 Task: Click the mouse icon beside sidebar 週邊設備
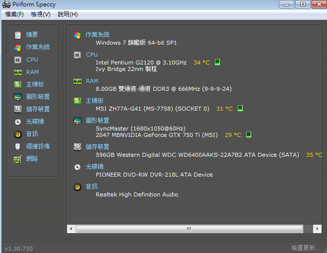18,146
